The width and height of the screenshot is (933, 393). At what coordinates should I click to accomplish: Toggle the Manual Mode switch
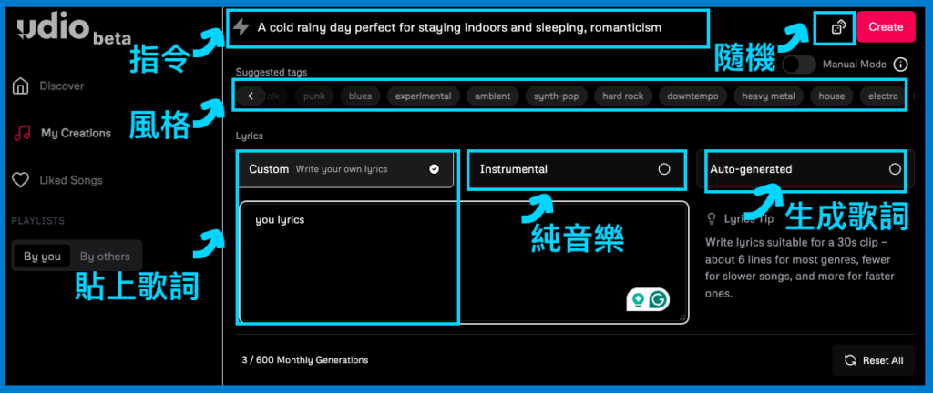[799, 65]
